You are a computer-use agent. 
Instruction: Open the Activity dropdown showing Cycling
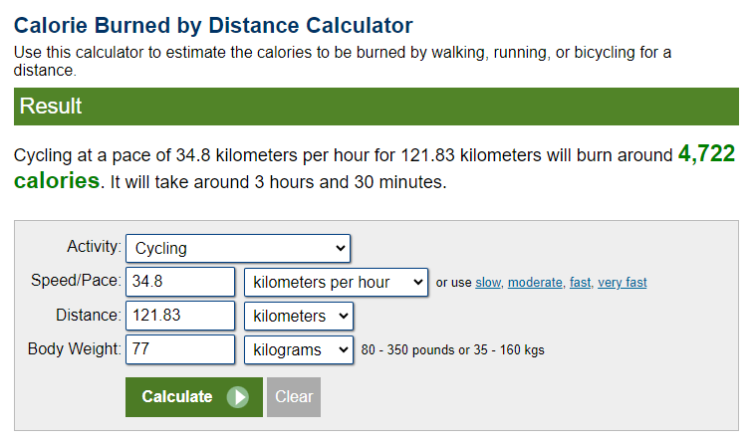[x=238, y=248]
